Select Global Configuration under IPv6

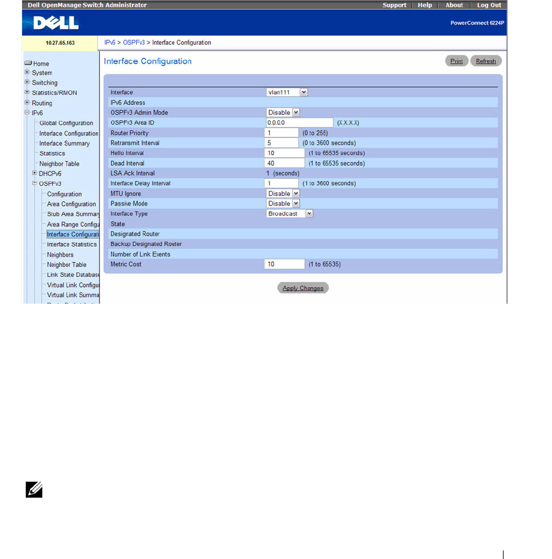66,123
